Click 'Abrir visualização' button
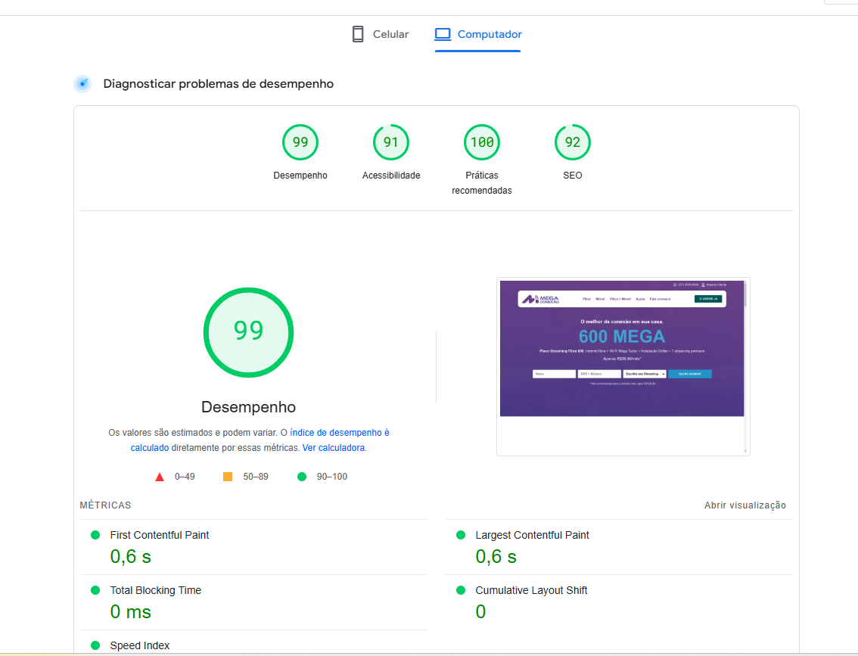Viewport: 858px width, 656px height. pyautogui.click(x=745, y=505)
